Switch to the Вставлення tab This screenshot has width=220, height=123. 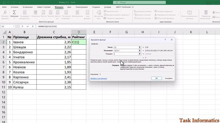(27, 7)
